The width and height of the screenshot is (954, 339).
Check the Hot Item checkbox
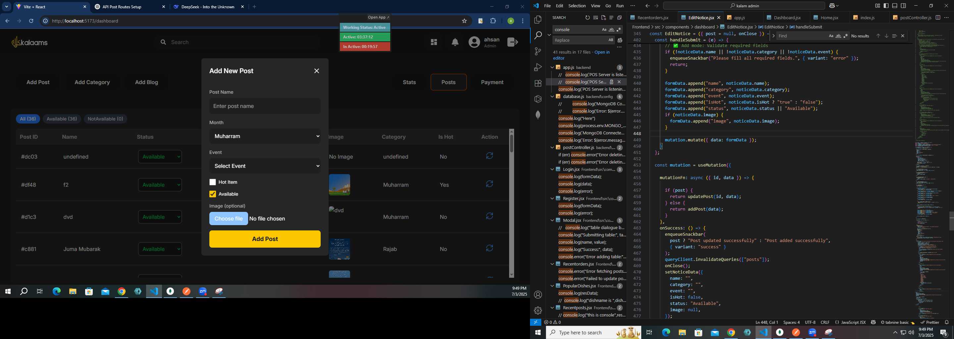(x=213, y=182)
